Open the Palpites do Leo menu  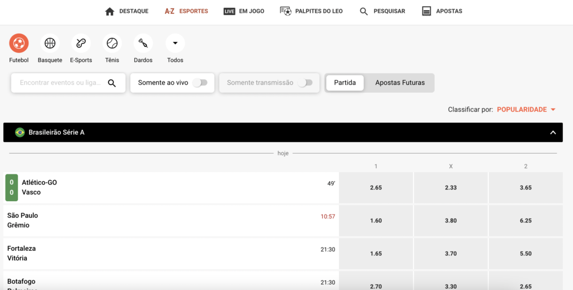311,11
